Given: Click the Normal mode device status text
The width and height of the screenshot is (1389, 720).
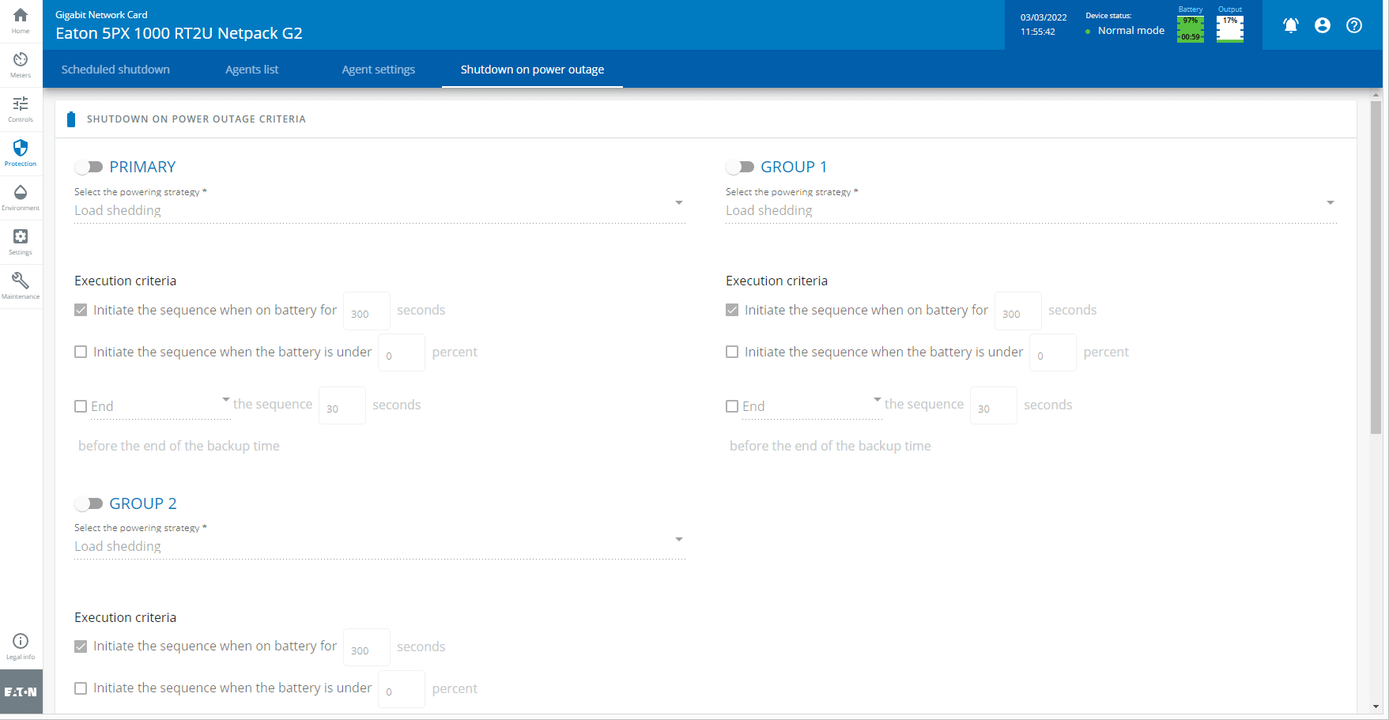Looking at the screenshot, I should point(1131,31).
